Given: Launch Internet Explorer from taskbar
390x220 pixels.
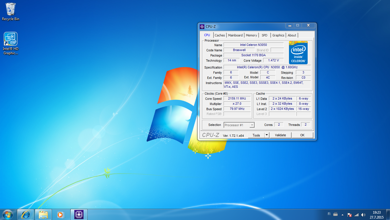Looking at the screenshot, I should tap(26, 214).
